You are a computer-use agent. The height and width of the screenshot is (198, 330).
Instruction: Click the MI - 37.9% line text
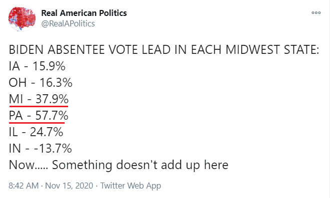coord(39,99)
